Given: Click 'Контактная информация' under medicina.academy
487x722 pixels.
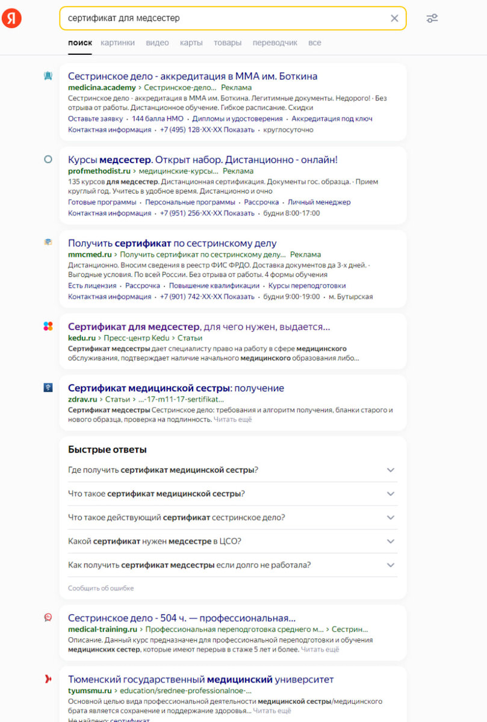Looking at the screenshot, I should pos(110,129).
